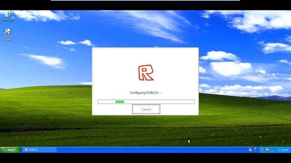Cancel the ROBLOX configuration
The height and width of the screenshot is (163, 291).
pyautogui.click(x=146, y=109)
